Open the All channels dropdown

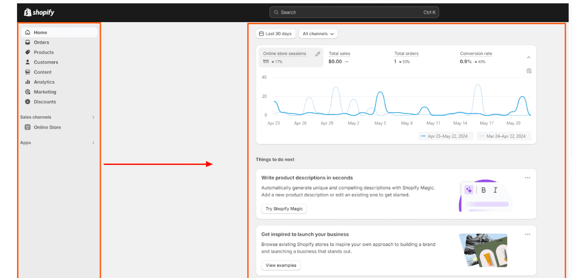click(x=318, y=34)
